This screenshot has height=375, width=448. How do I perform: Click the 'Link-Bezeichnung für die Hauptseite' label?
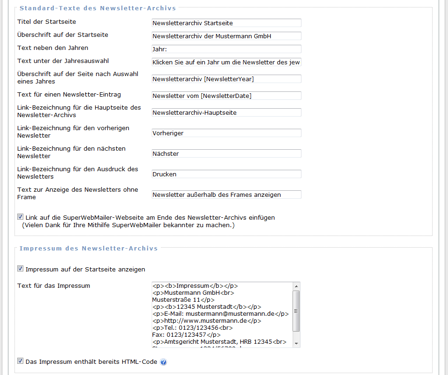point(79,111)
